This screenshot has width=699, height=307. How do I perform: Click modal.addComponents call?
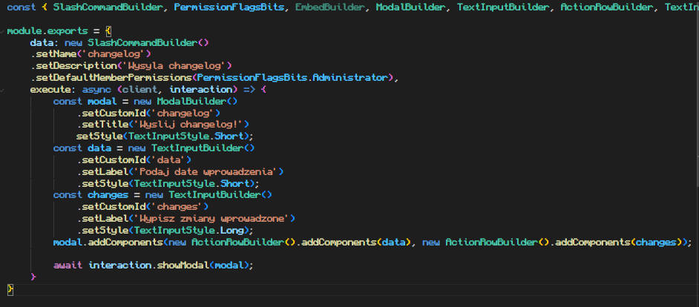108,242
